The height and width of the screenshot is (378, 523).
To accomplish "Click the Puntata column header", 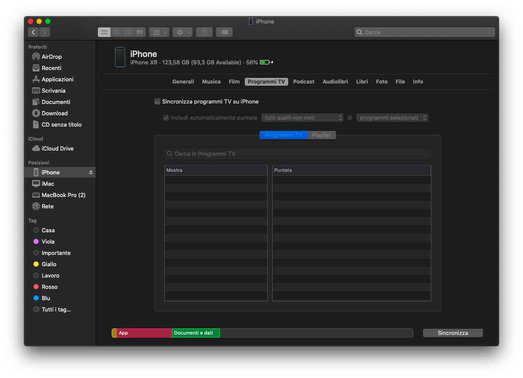I will [x=352, y=170].
